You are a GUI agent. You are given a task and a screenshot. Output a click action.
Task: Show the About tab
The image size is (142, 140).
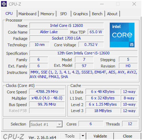(x=112, y=14)
